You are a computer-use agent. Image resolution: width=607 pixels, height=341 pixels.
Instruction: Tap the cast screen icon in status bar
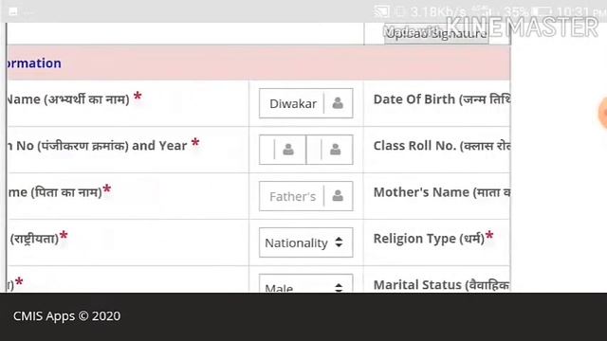click(x=381, y=11)
